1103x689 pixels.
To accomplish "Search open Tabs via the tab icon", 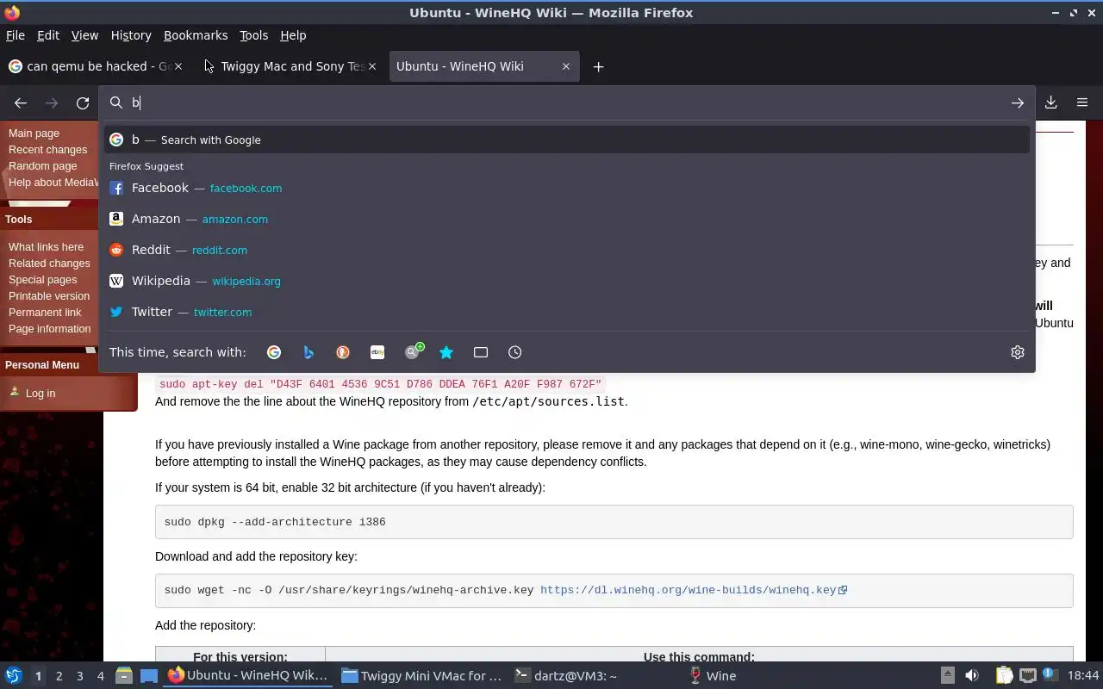I will [481, 352].
